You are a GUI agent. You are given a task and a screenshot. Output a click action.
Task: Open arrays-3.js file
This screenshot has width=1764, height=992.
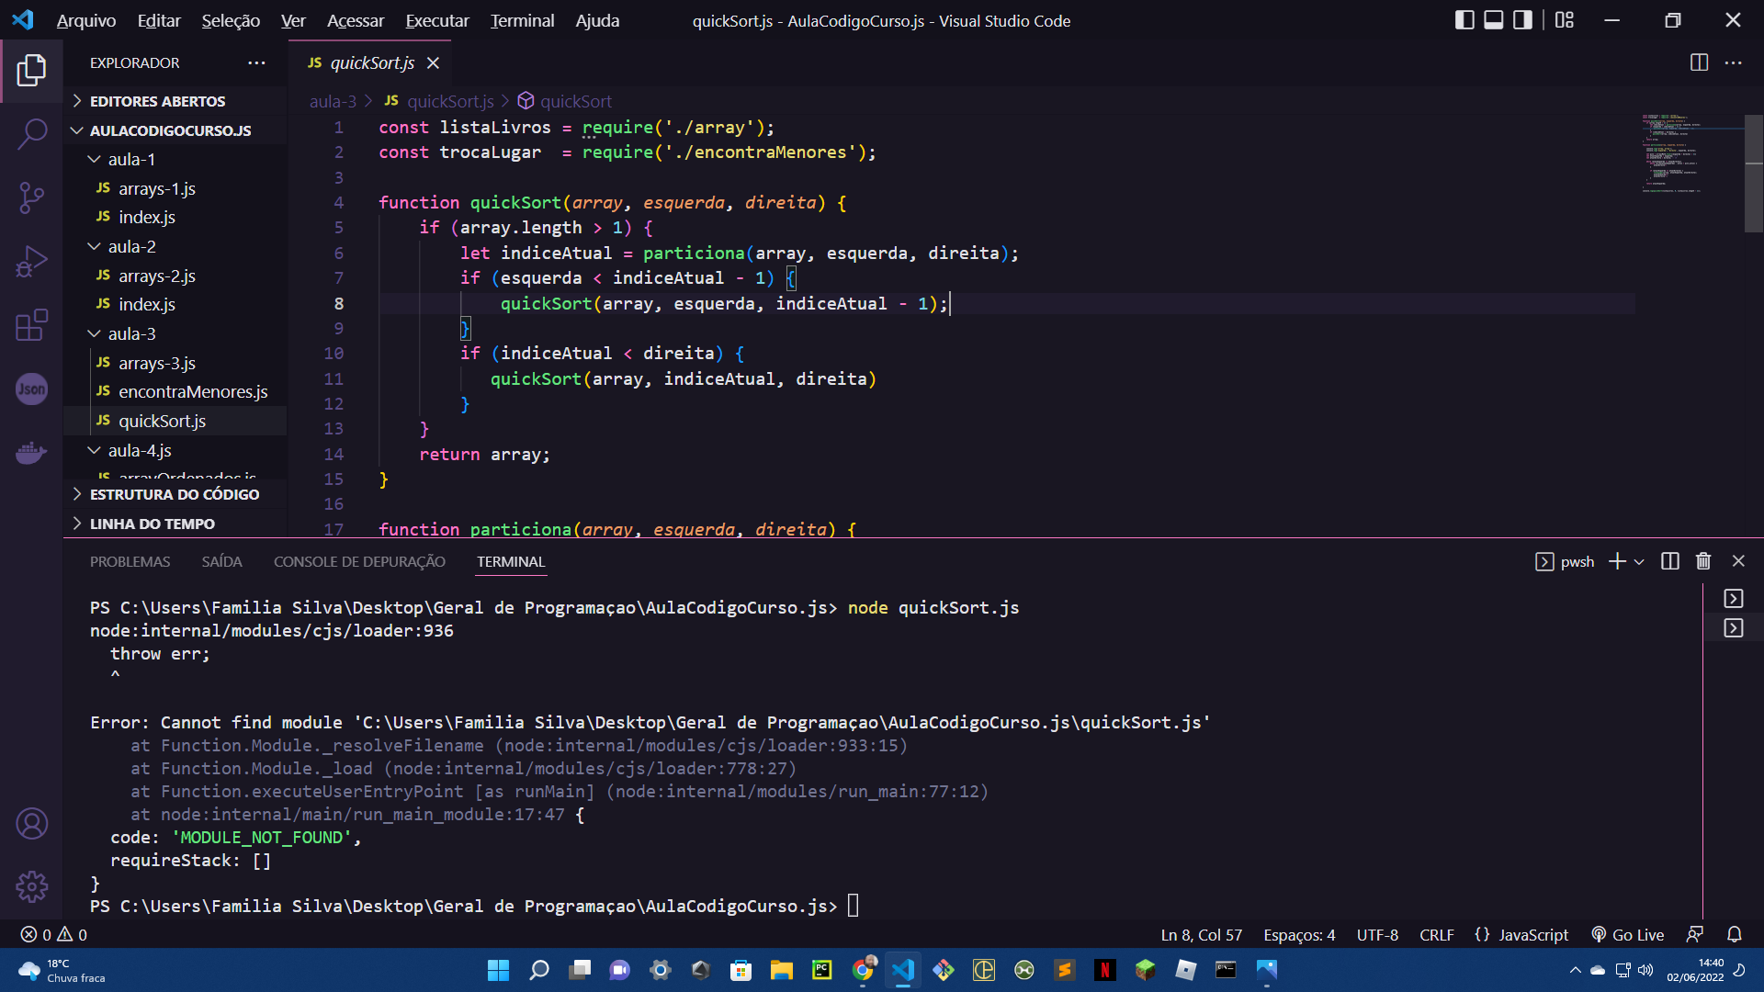[x=175, y=363]
